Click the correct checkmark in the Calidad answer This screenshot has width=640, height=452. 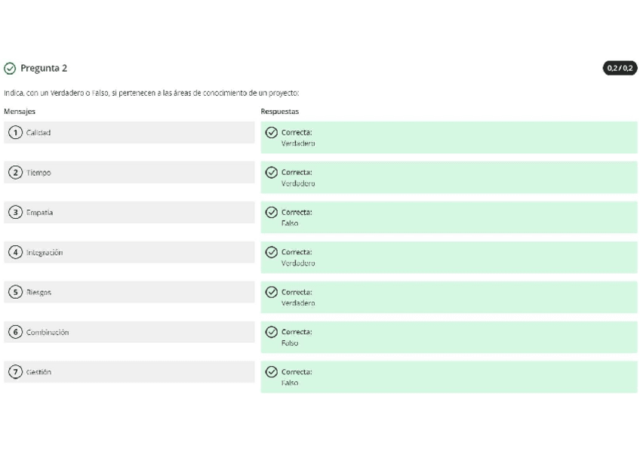tap(272, 133)
